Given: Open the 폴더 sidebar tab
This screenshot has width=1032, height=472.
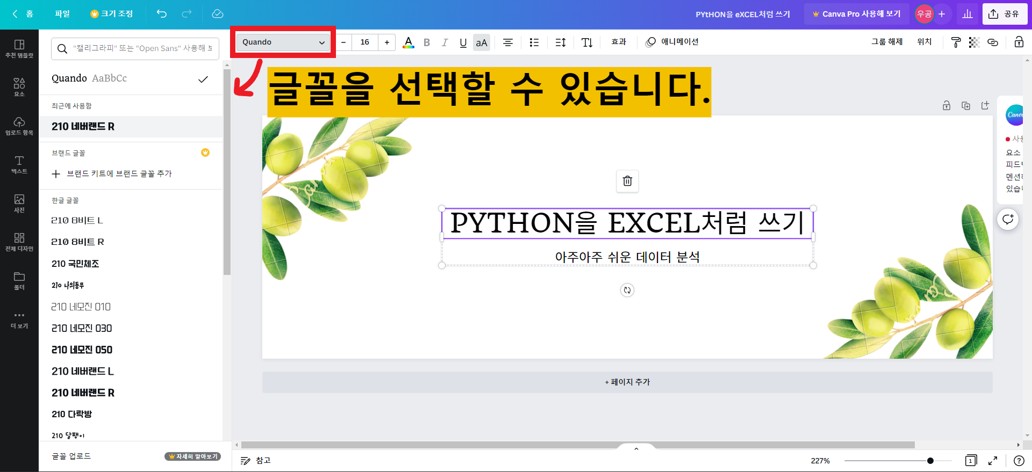Looking at the screenshot, I should coord(19,281).
